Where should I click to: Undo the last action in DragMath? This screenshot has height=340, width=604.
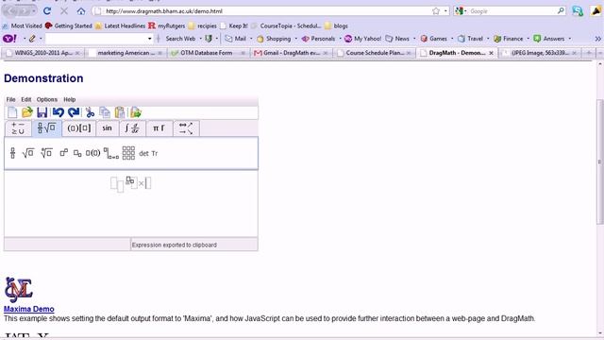click(59, 112)
